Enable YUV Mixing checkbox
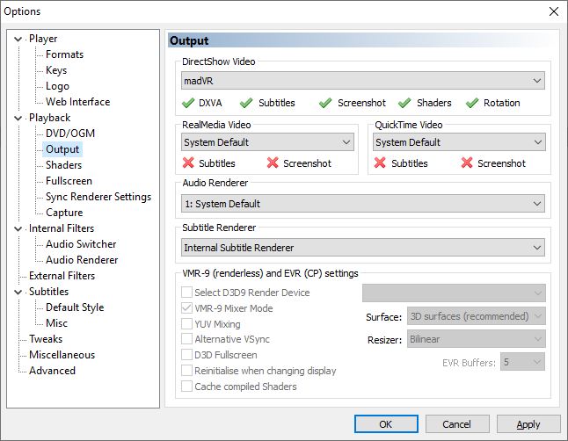 point(186,323)
